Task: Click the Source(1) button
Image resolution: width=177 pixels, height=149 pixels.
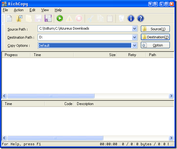Action: point(155,29)
